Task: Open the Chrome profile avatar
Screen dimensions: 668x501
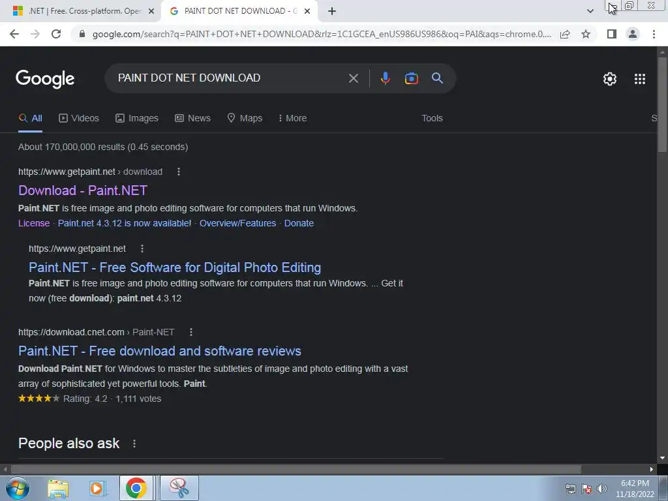Action: coord(633,34)
